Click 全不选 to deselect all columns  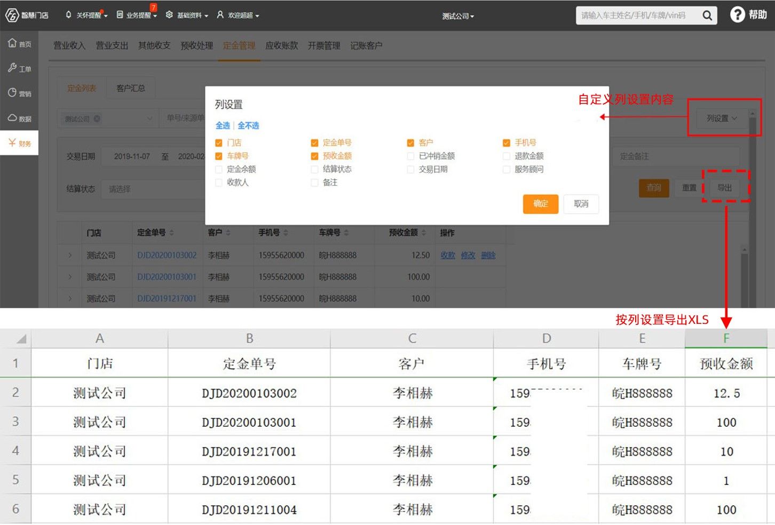(x=248, y=125)
